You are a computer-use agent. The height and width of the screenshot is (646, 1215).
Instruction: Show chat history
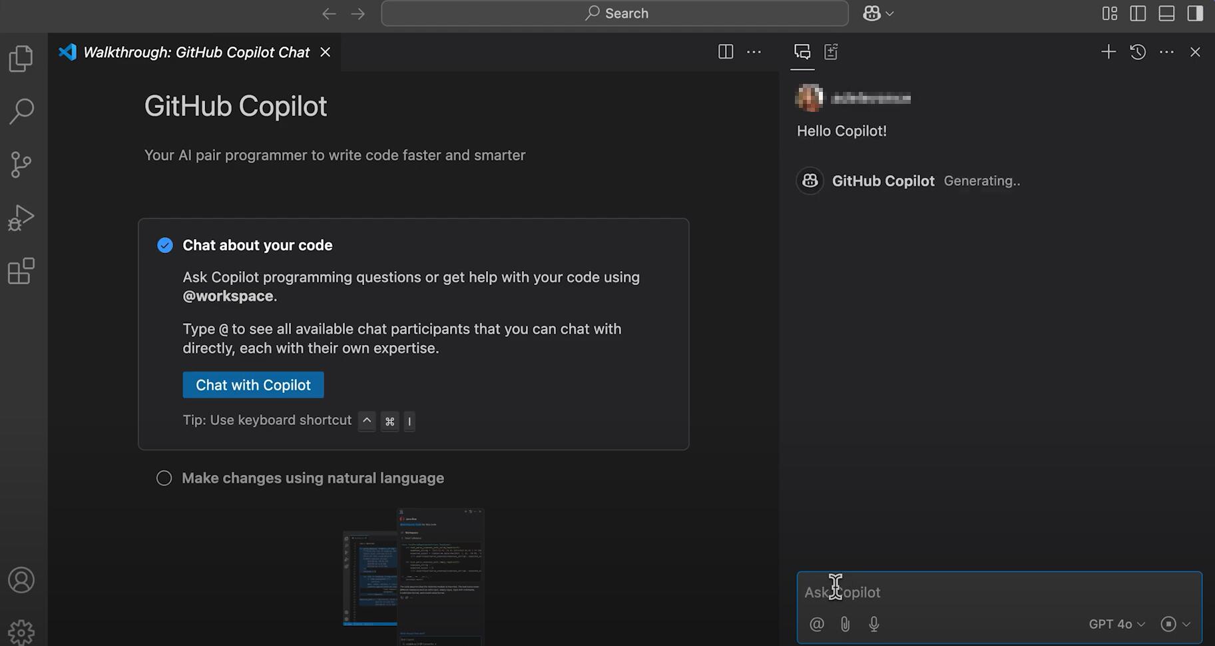[1138, 52]
